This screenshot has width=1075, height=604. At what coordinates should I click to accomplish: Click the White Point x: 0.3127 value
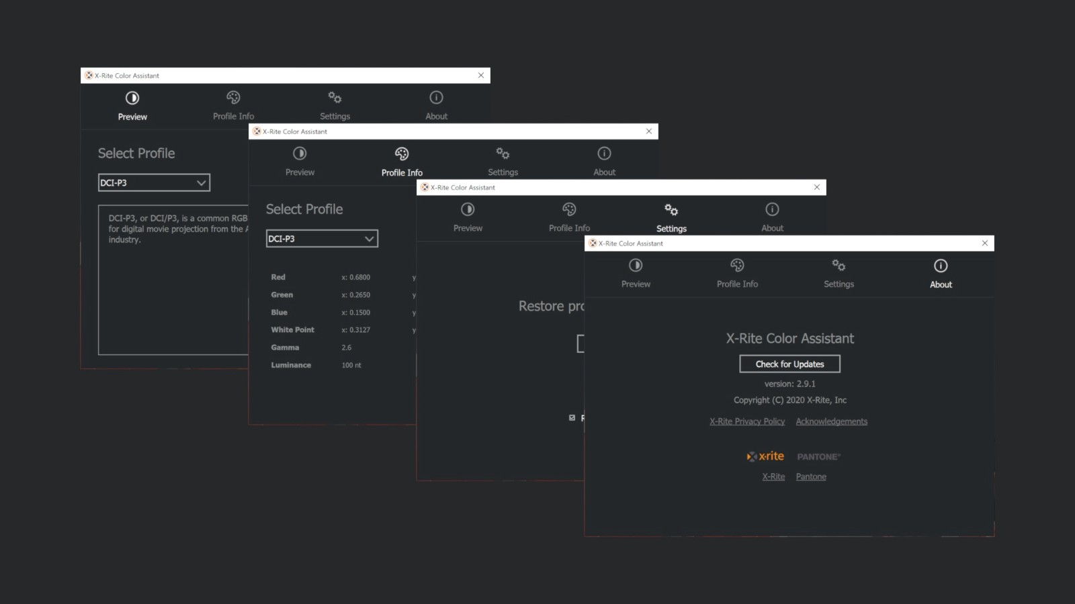[x=355, y=330]
